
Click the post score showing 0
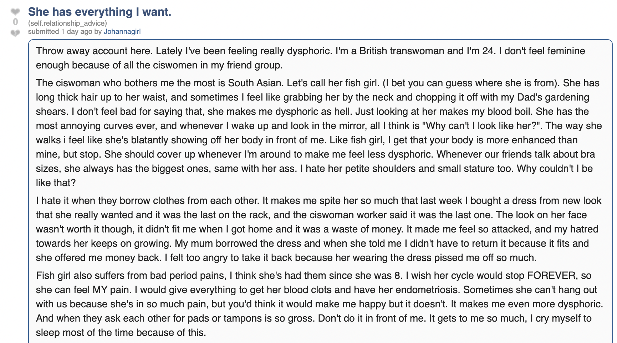point(15,22)
